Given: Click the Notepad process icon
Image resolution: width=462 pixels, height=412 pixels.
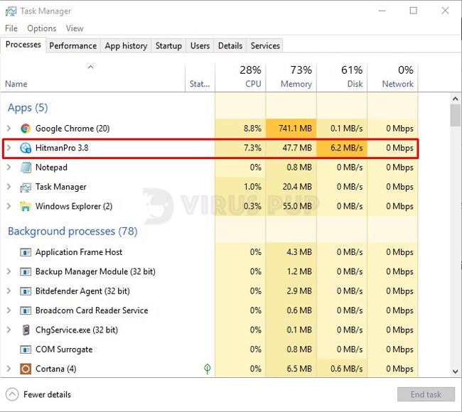Looking at the screenshot, I should (x=26, y=168).
